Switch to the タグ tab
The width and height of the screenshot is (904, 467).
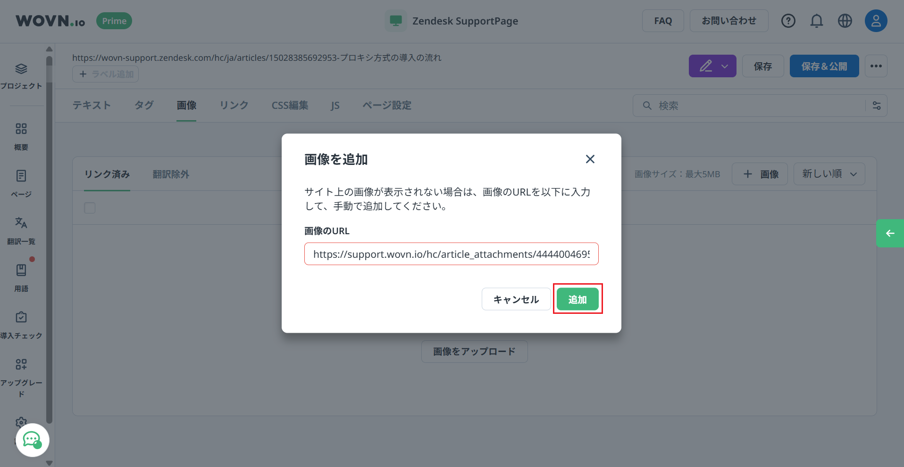click(x=144, y=106)
